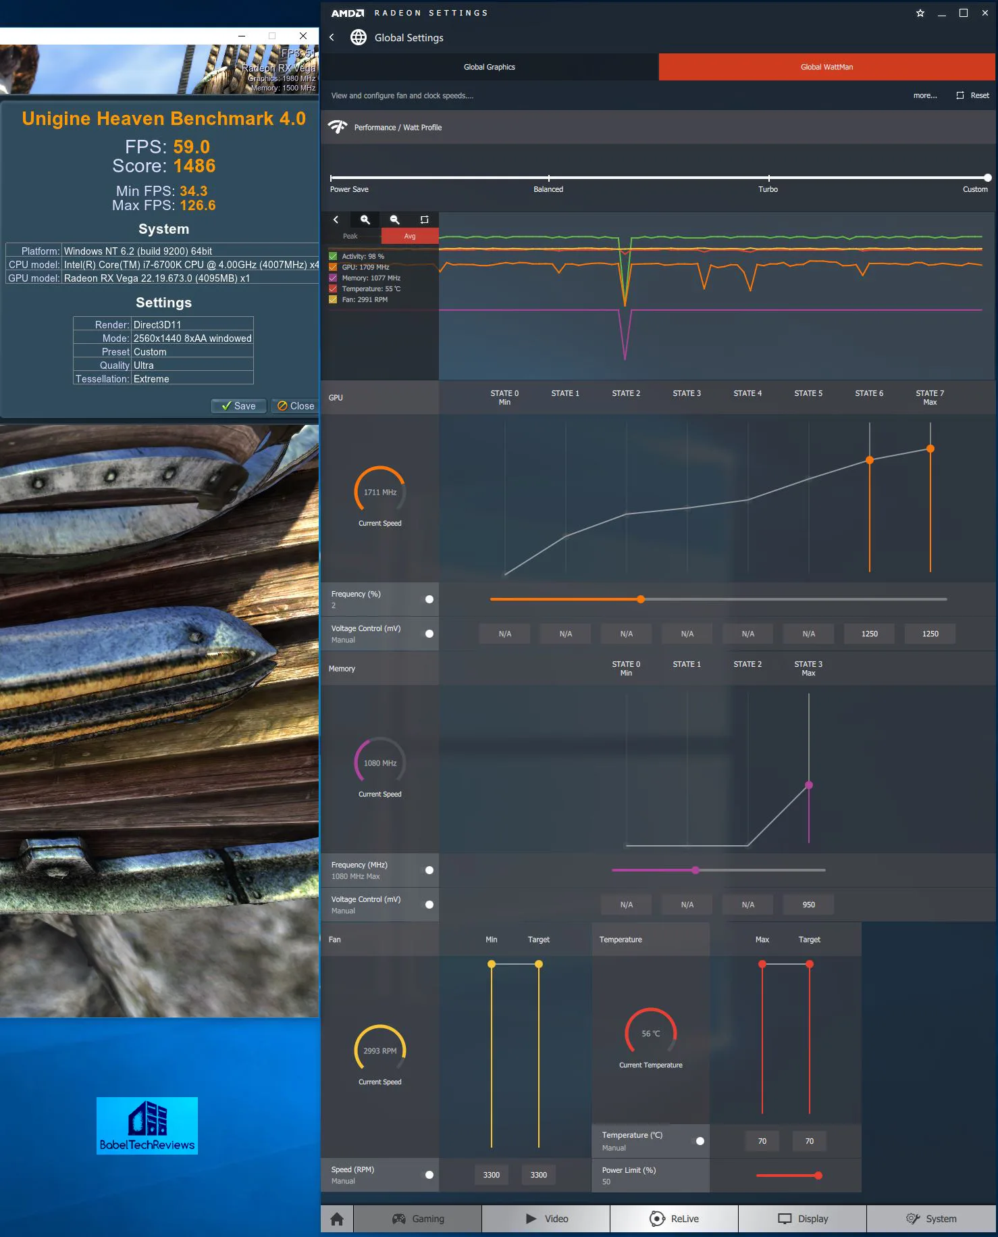This screenshot has width=998, height=1237.
Task: Toggle Activity graph checkbox
Action: coord(333,256)
